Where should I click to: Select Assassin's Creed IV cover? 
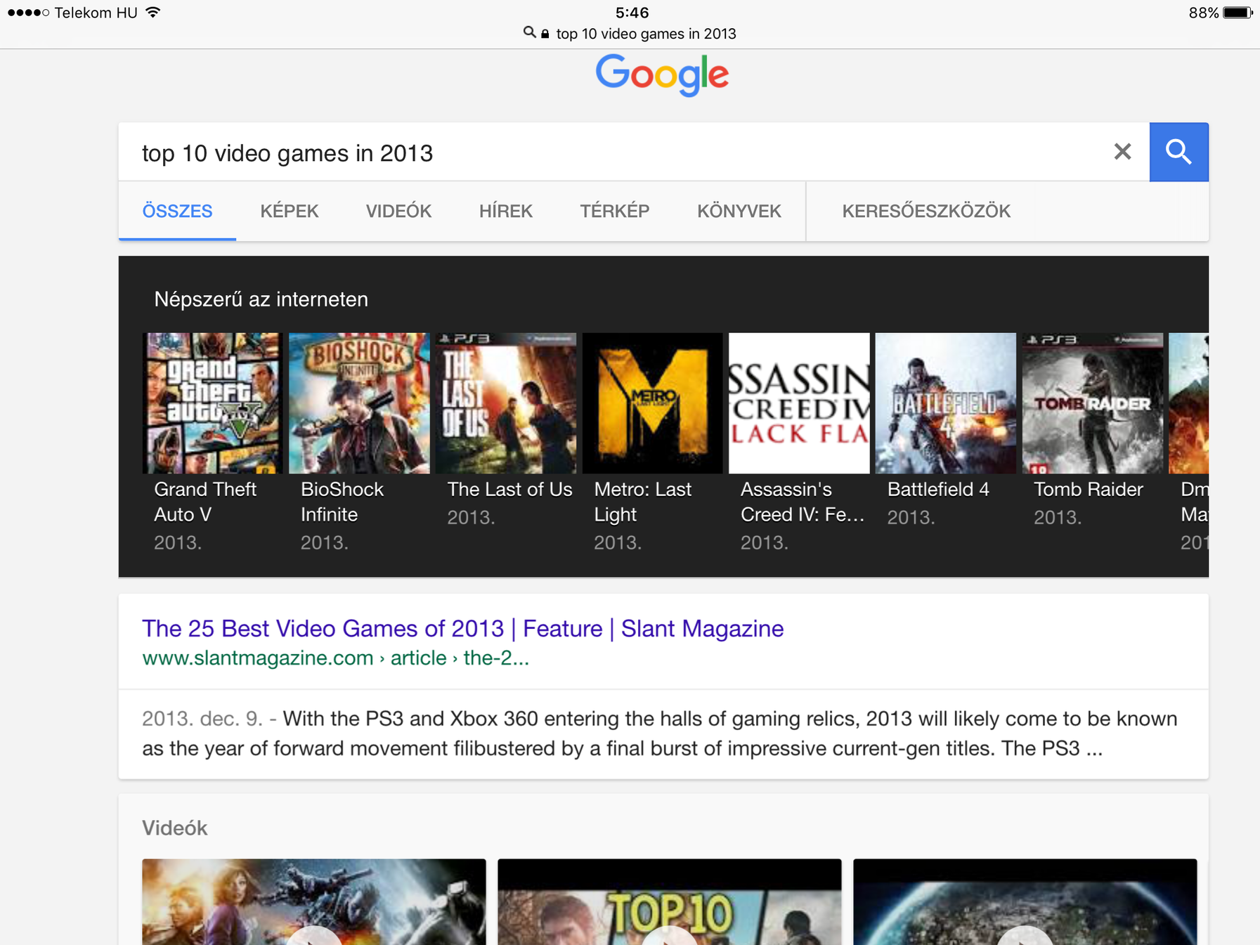point(799,403)
